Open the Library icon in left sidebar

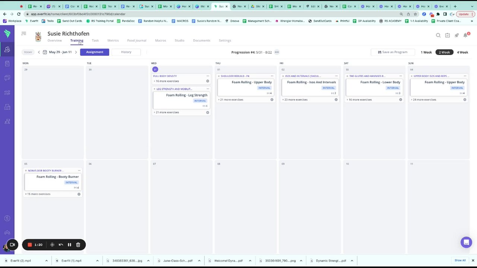7,64
